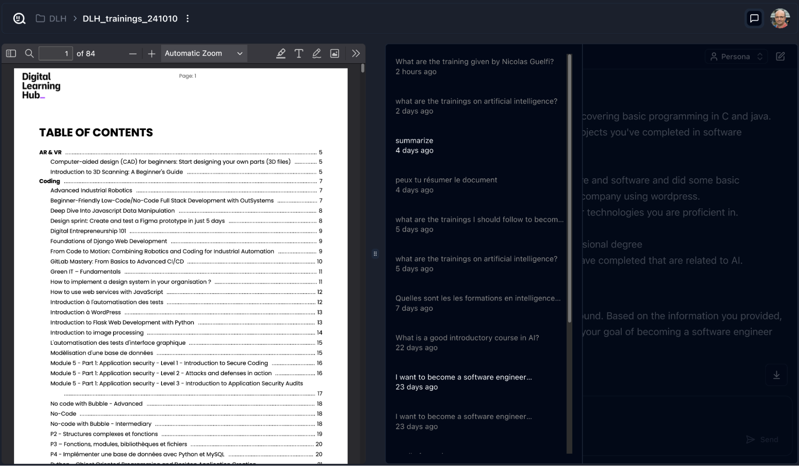Open "What is a good introductory course" chat
Viewport: 799px width, 466px height.
467,342
